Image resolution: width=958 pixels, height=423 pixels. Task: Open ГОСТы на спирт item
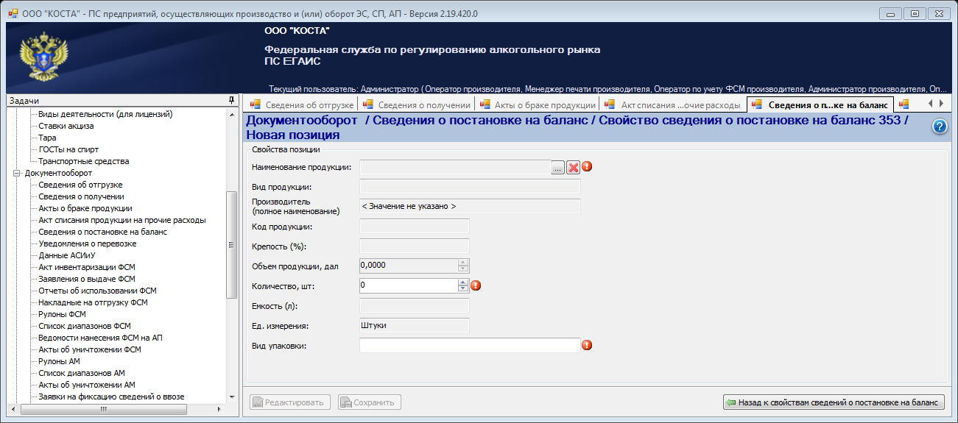coord(68,149)
